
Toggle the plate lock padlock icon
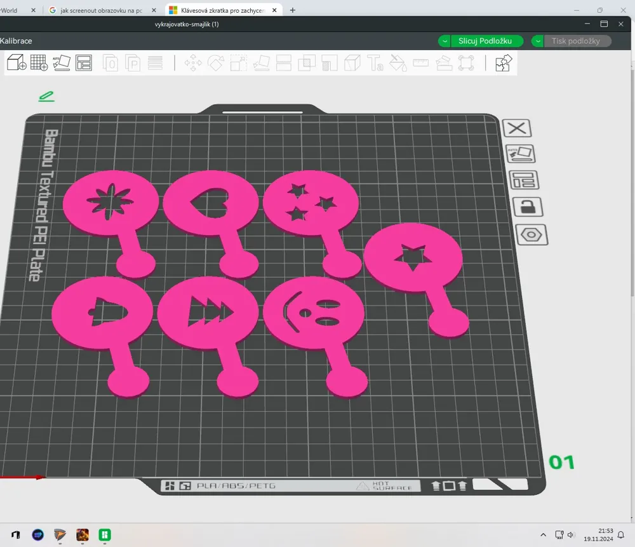click(x=528, y=206)
